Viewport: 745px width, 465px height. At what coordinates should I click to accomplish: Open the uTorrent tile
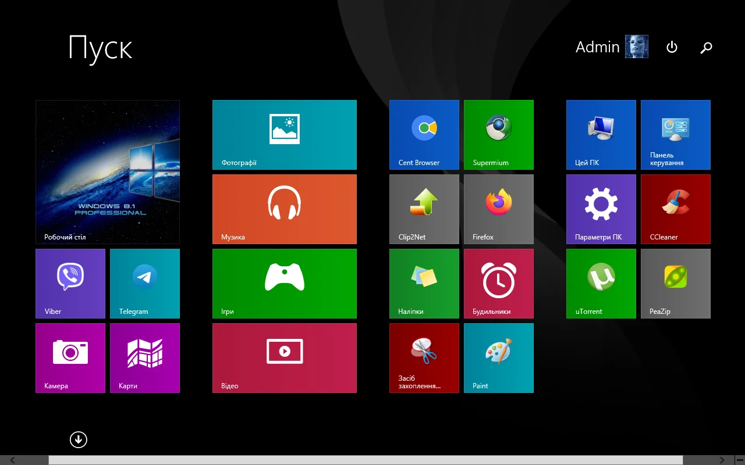(x=601, y=284)
